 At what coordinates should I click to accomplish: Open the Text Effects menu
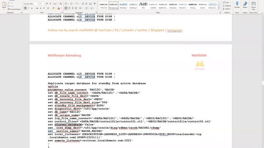(48, 8)
